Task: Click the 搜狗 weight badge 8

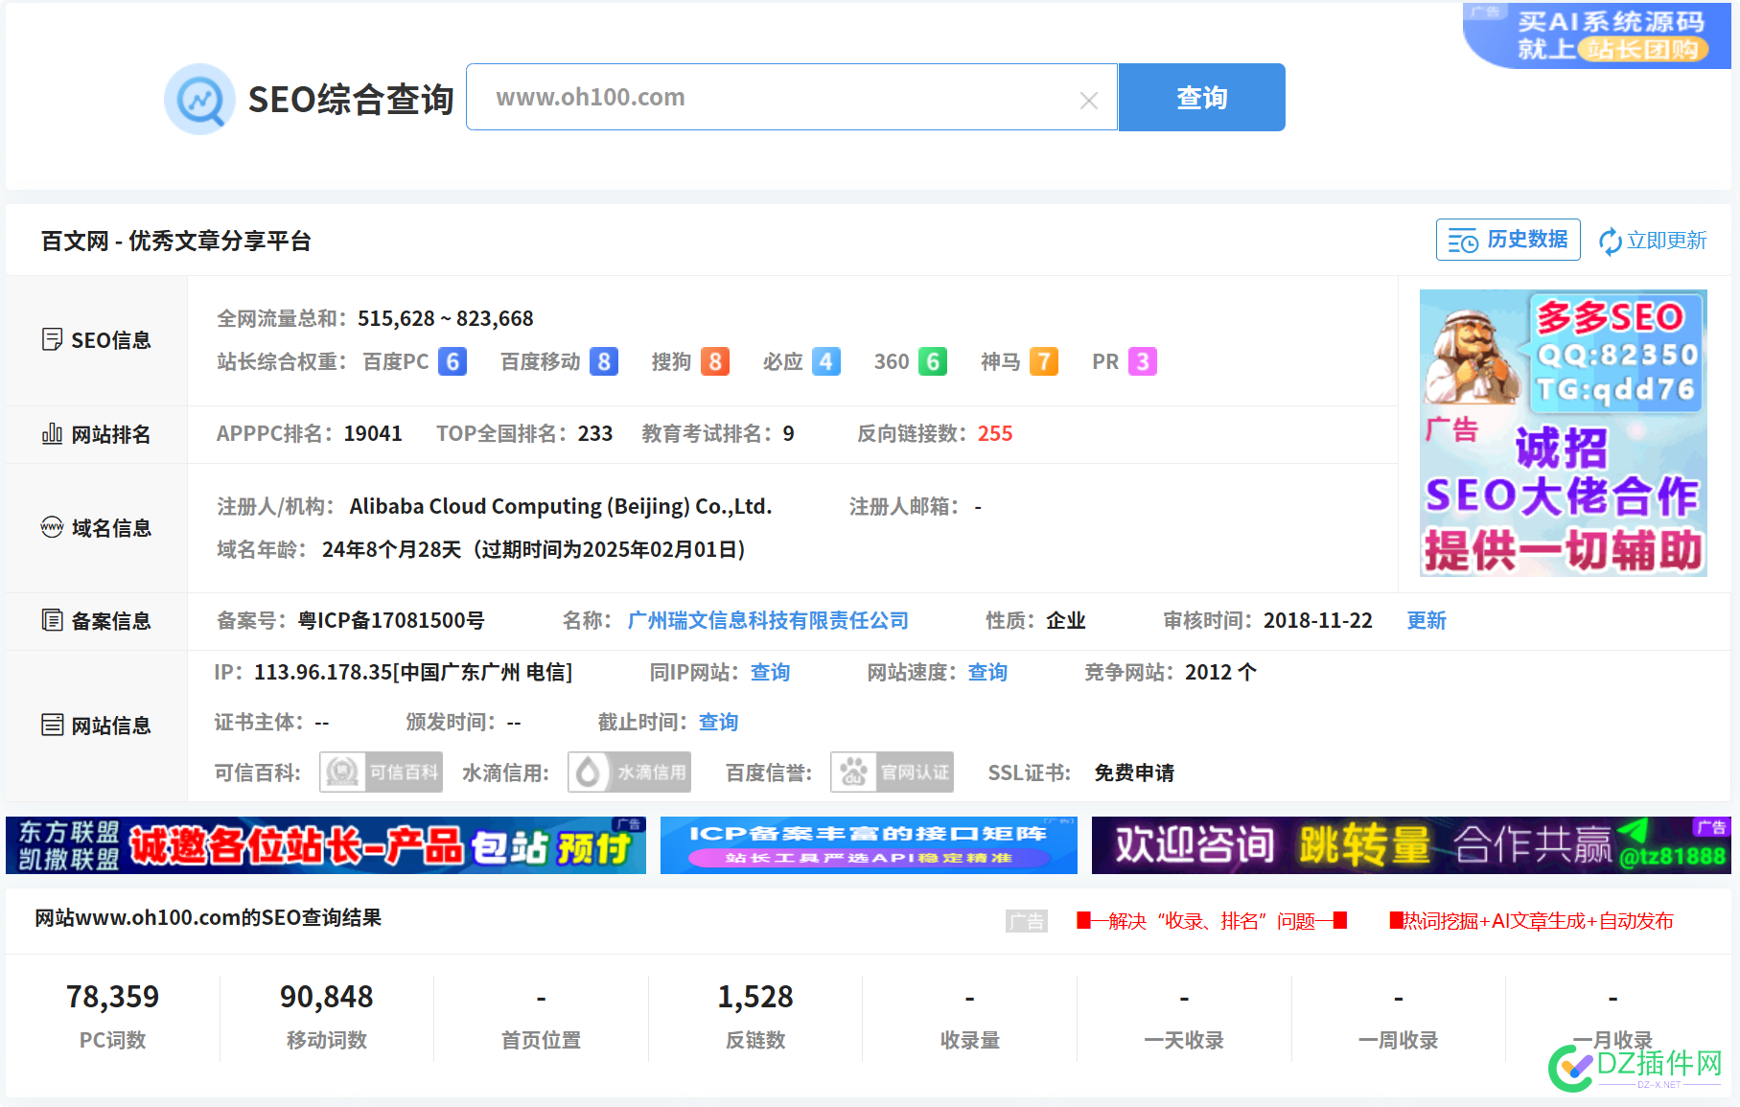Action: tap(715, 361)
